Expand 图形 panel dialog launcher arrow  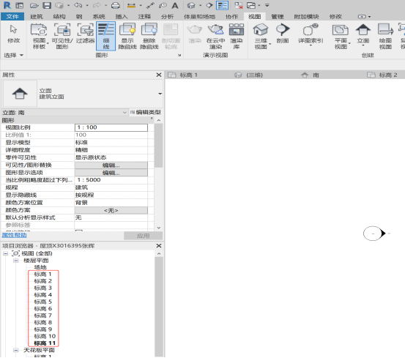point(179,55)
